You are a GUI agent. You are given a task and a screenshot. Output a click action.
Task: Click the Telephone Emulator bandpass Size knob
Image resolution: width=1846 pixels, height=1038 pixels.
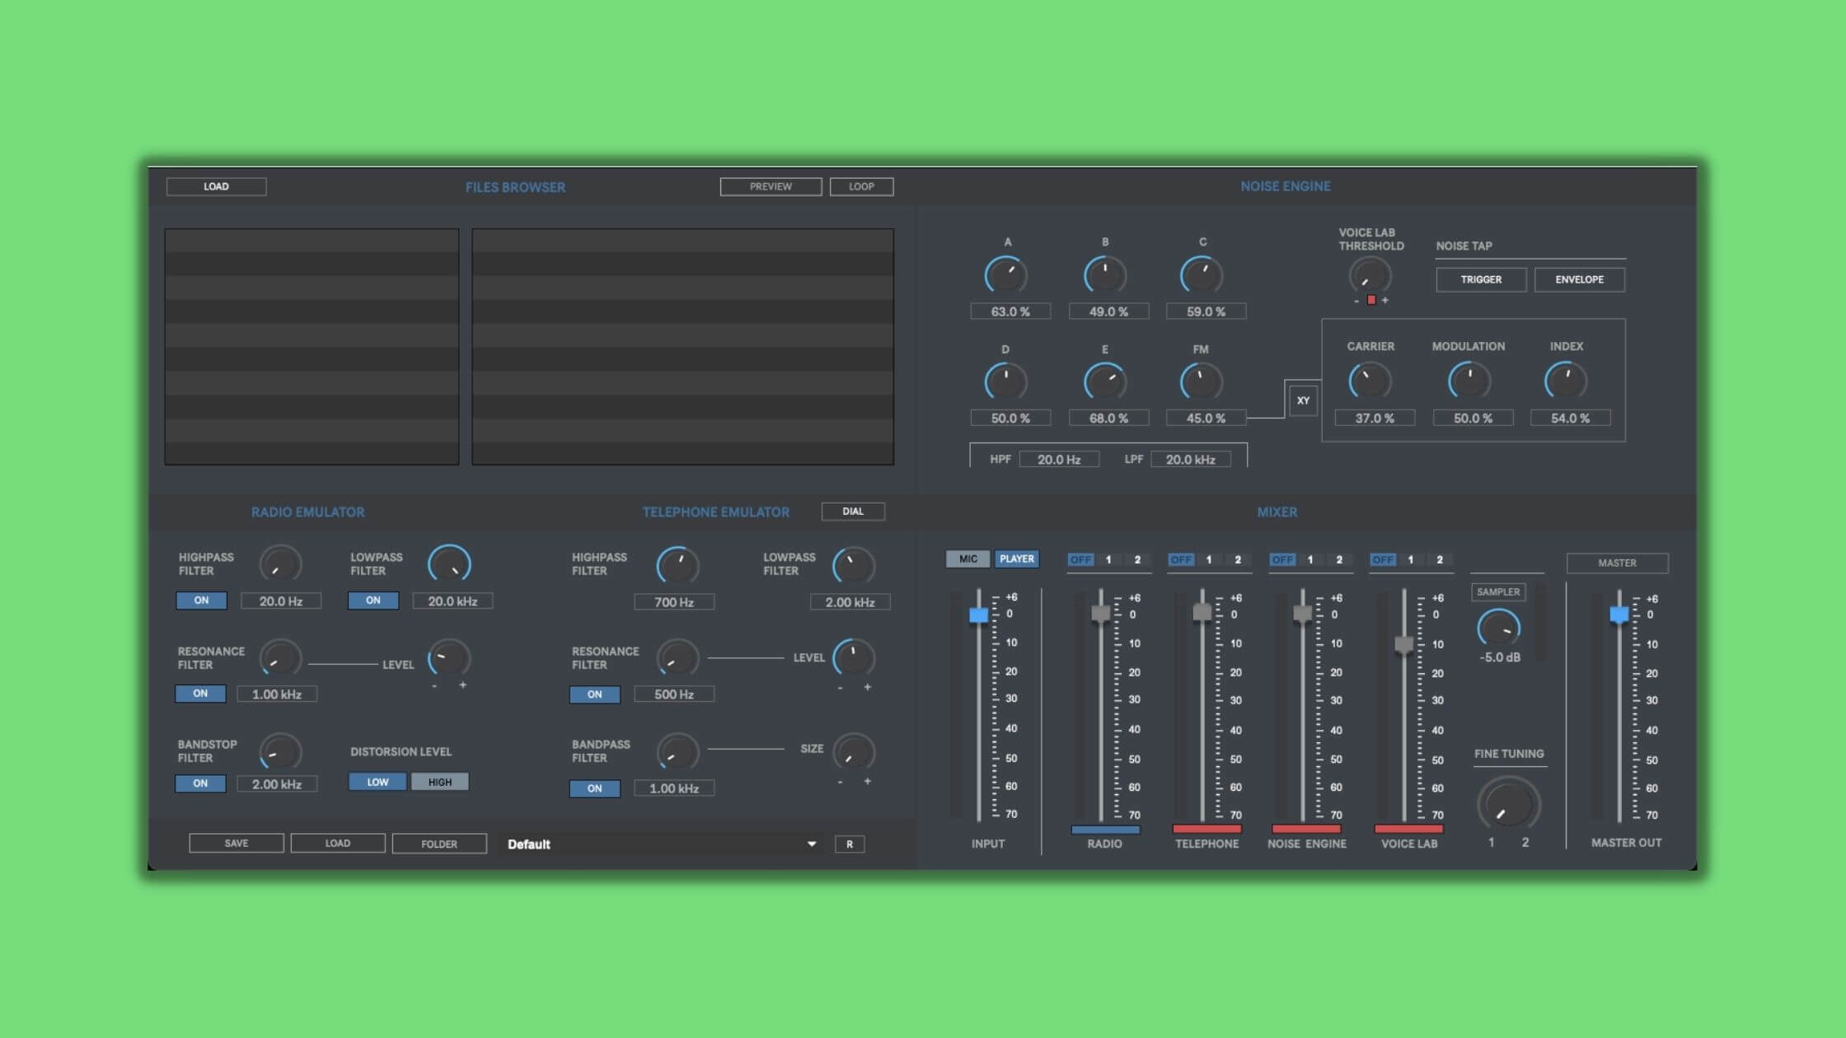(854, 752)
